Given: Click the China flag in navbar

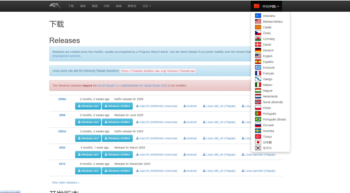Looking at the screenshot, I should click(257, 6).
